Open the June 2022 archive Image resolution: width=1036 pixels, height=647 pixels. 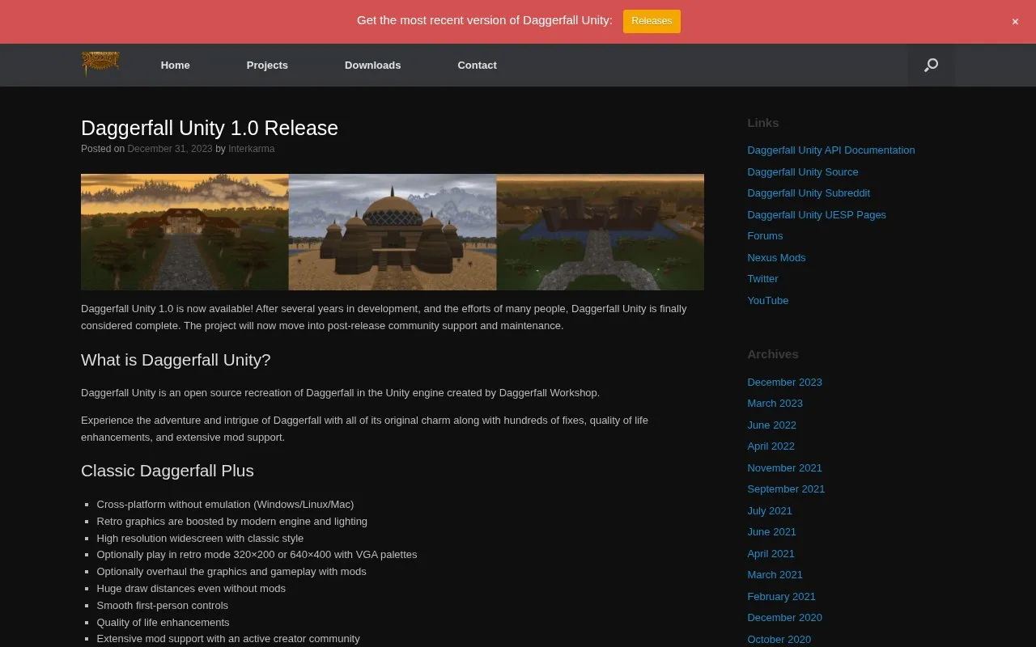coord(771,425)
